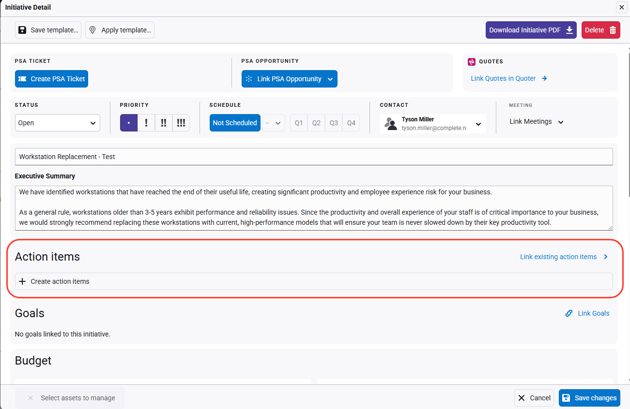
Task: Click the Delete trash can icon
Action: [x=613, y=30]
